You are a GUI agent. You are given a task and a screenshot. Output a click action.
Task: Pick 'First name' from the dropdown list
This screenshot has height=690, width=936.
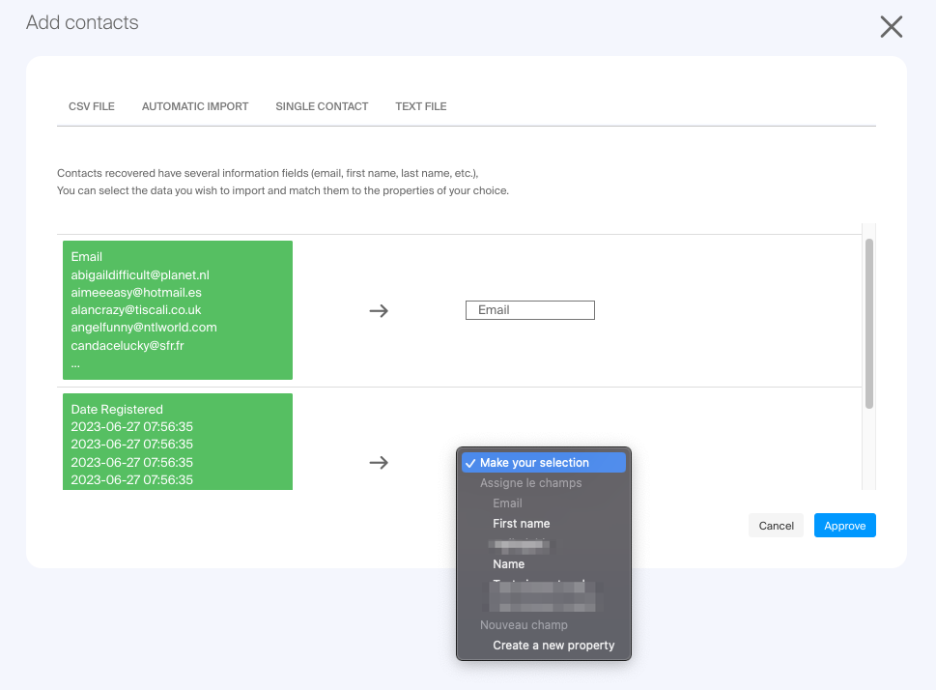(x=521, y=524)
